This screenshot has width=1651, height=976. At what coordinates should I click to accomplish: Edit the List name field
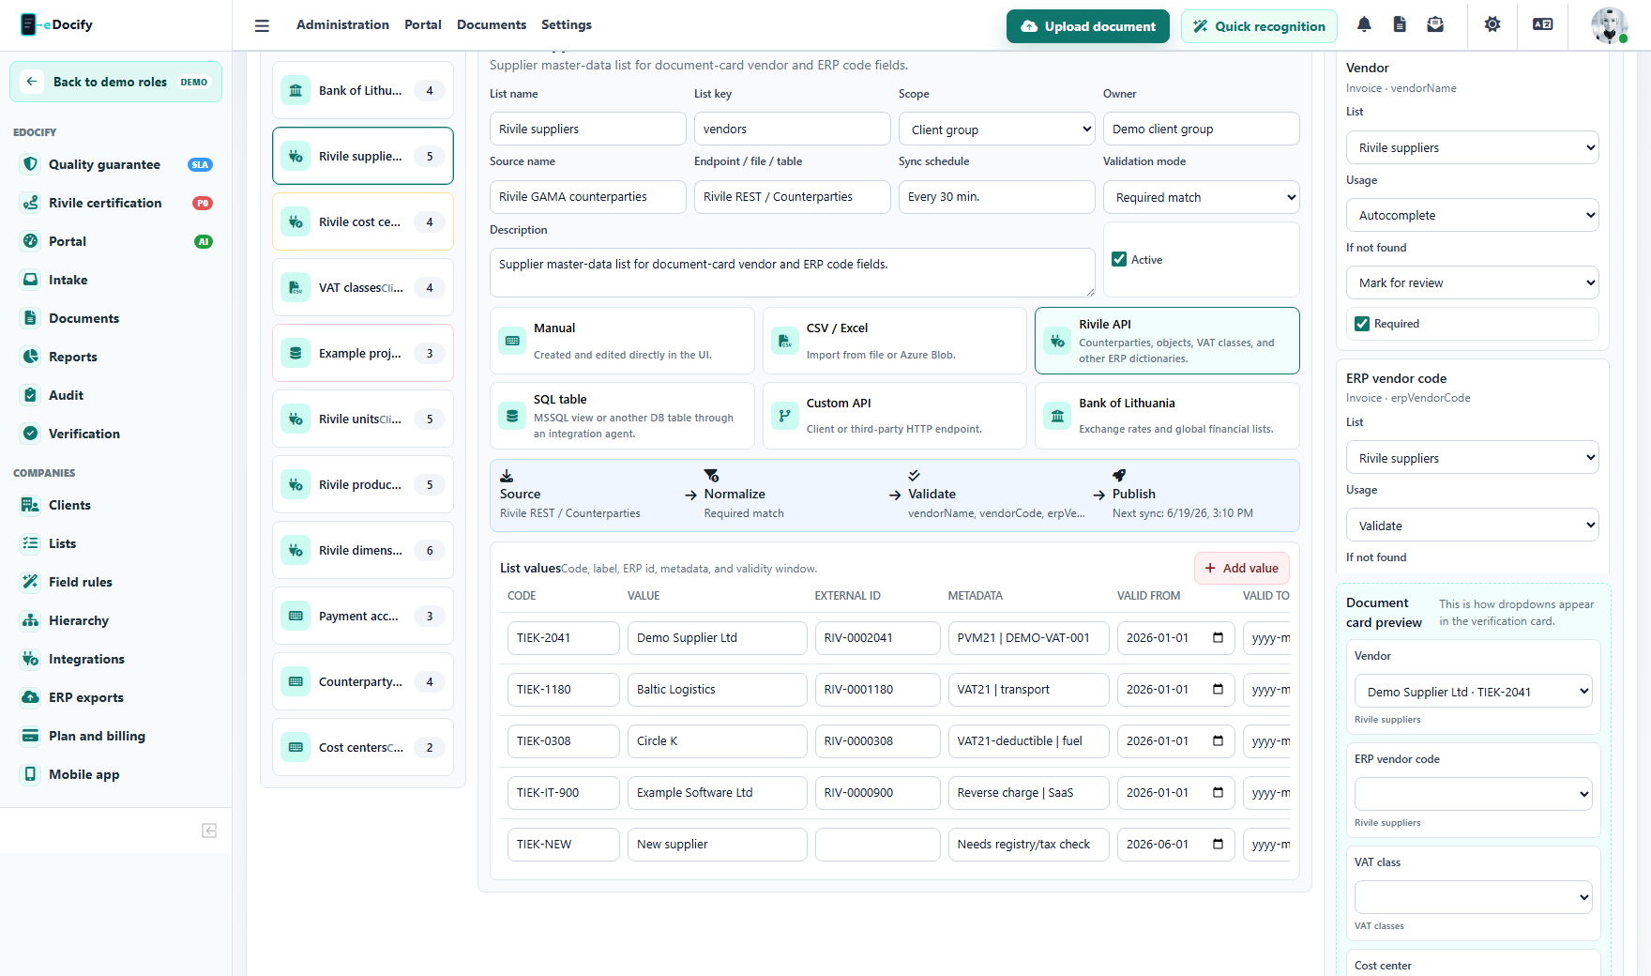tap(588, 129)
